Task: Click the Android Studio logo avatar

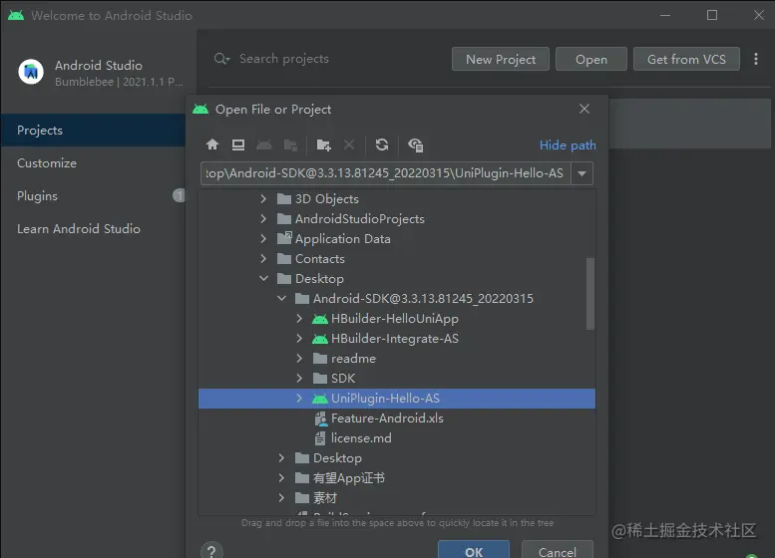Action: (31, 72)
